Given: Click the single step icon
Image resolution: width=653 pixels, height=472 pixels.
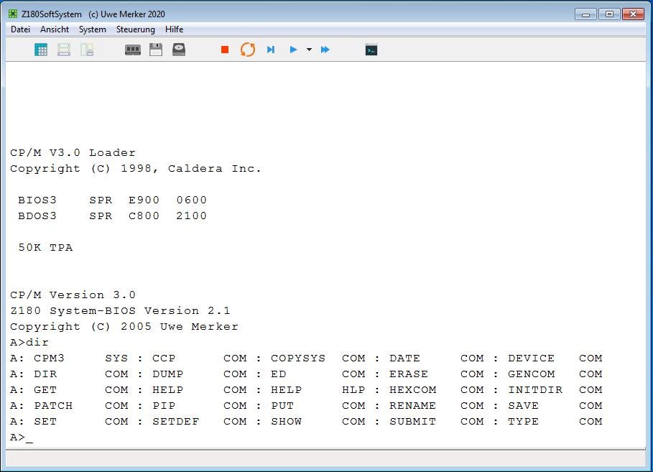Looking at the screenshot, I should pos(271,50).
